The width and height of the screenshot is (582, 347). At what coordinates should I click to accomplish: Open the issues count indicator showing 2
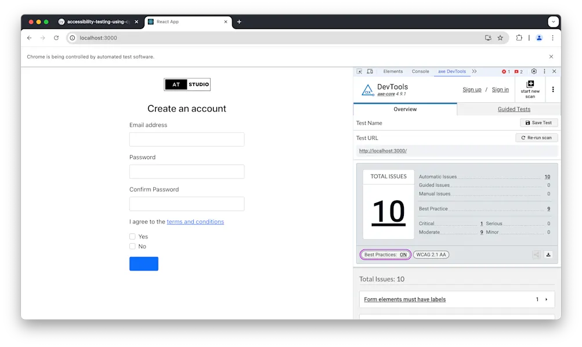coord(519,71)
